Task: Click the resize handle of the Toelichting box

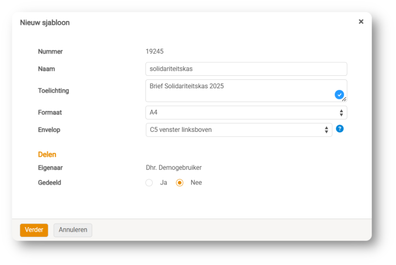Action: 345,100
